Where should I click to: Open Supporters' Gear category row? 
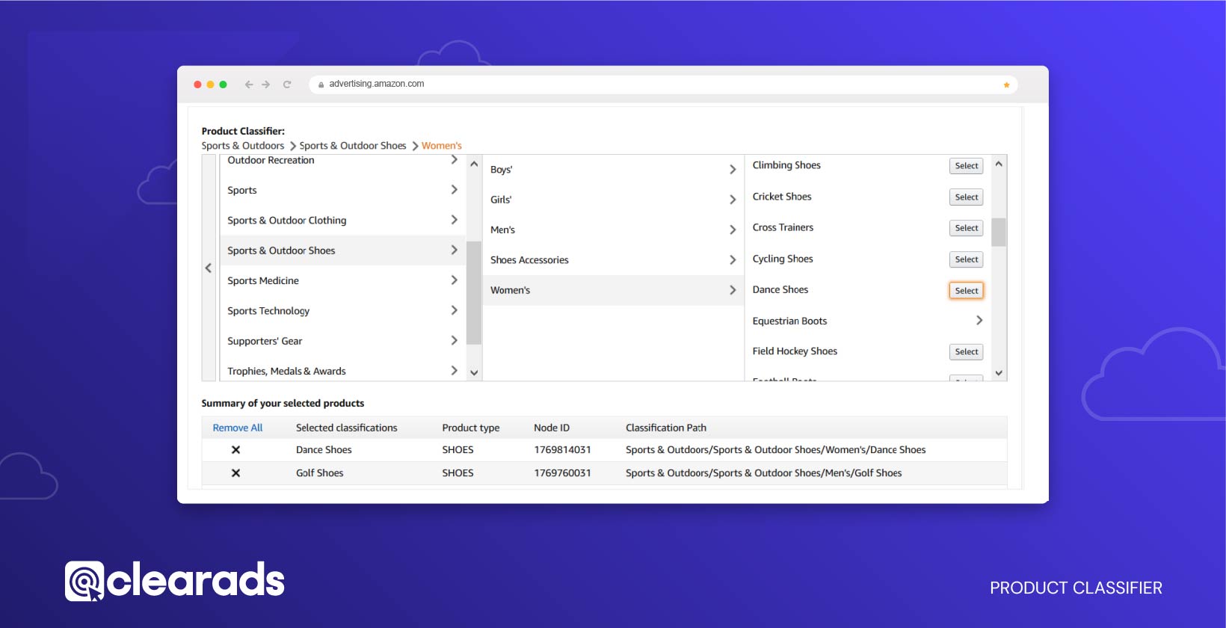(x=342, y=341)
